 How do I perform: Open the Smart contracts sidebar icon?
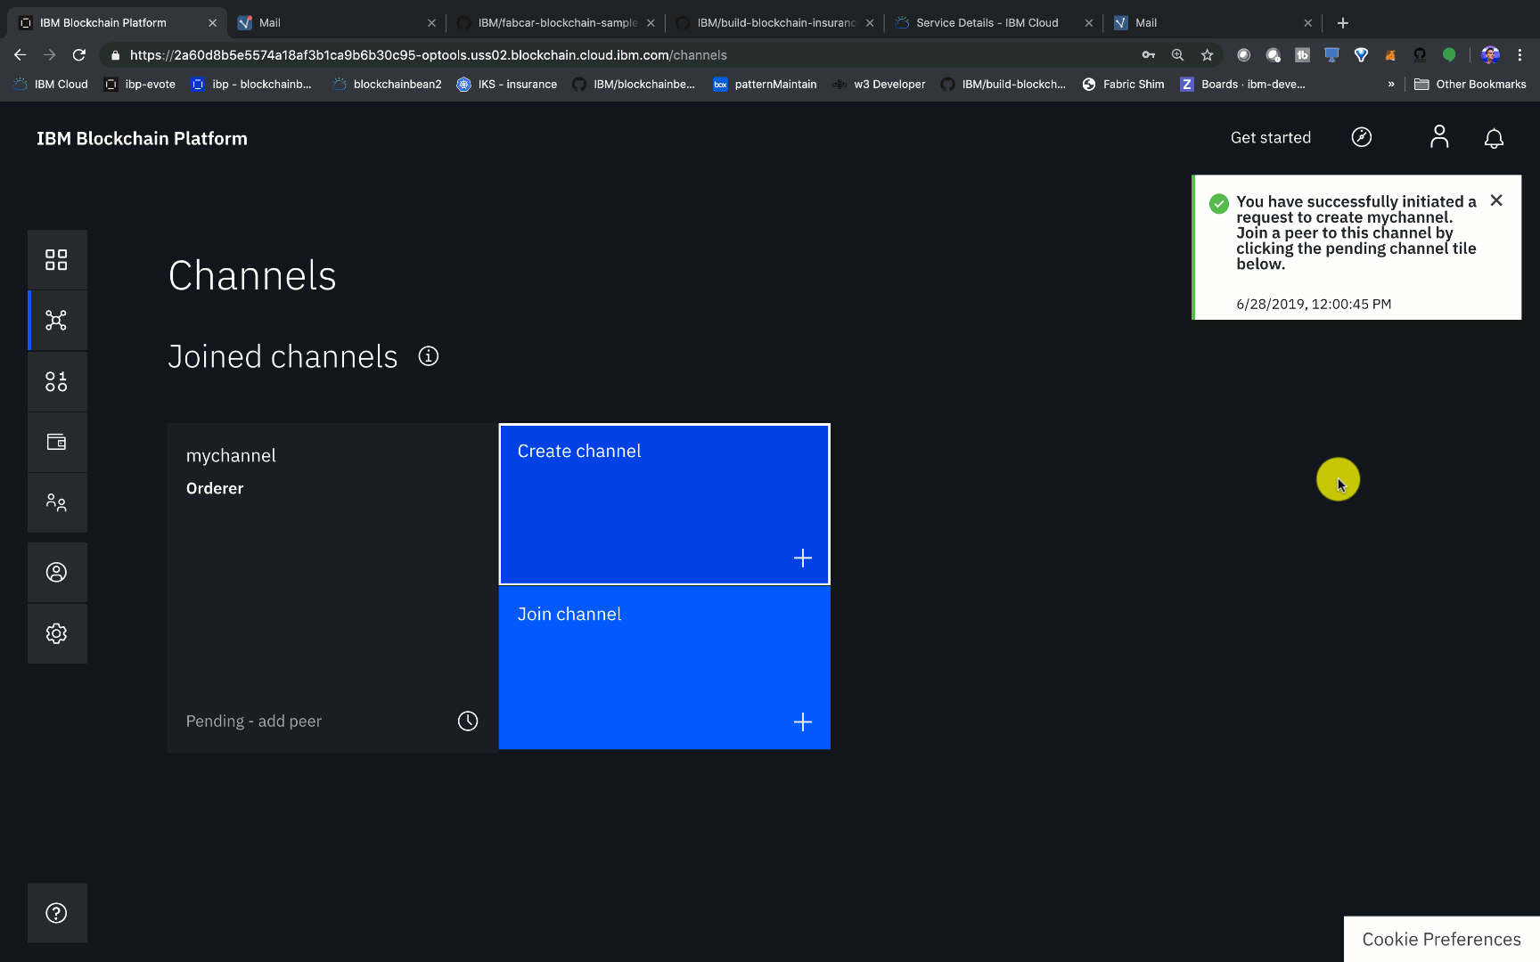[x=56, y=381]
